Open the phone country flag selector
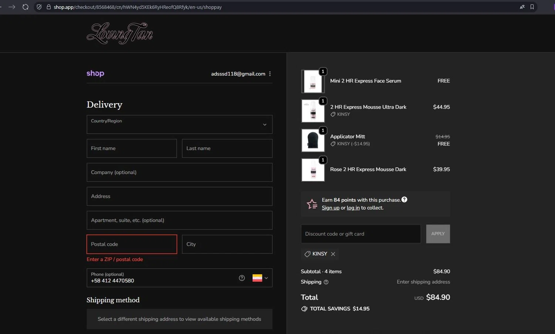This screenshot has height=334, width=555. (x=260, y=278)
